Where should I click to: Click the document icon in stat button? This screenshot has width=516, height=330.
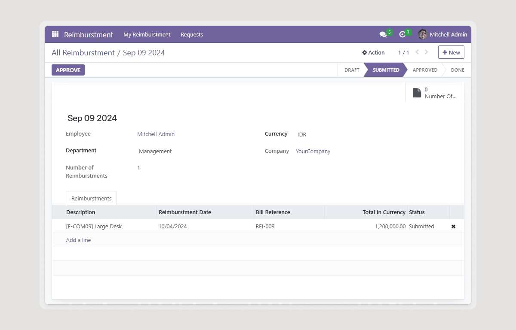click(x=417, y=93)
